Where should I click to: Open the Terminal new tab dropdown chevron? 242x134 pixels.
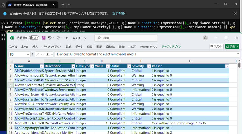coord(69,5)
